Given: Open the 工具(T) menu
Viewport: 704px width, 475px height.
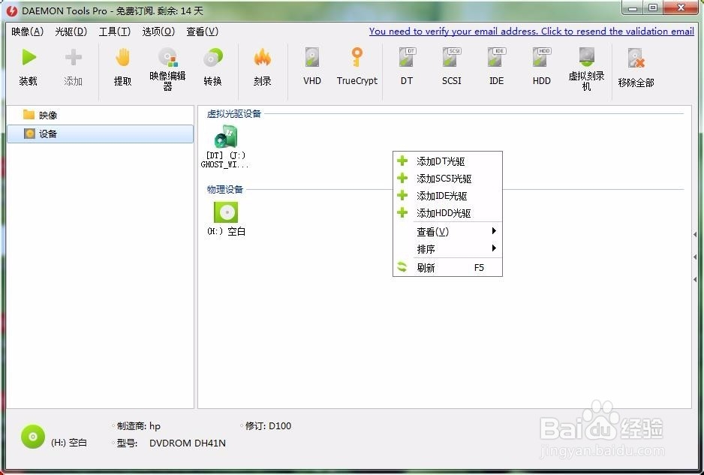Looking at the screenshot, I should (x=115, y=32).
